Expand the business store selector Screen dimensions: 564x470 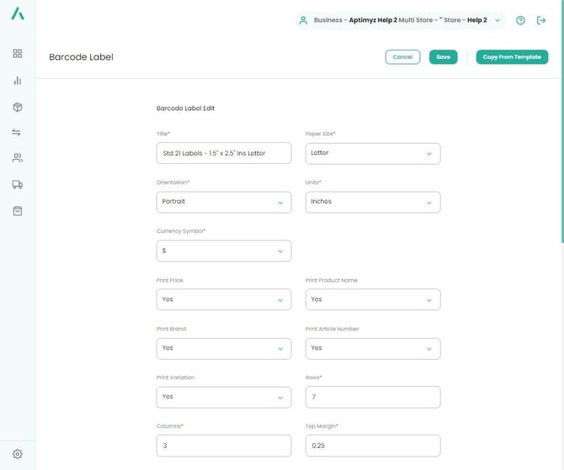(497, 20)
